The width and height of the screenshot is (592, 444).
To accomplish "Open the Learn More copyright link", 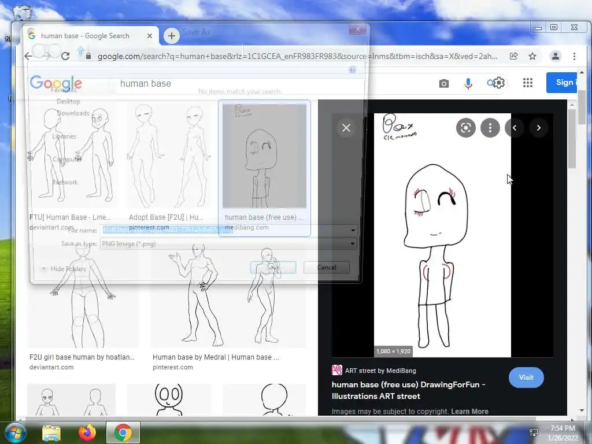I will coord(469,411).
